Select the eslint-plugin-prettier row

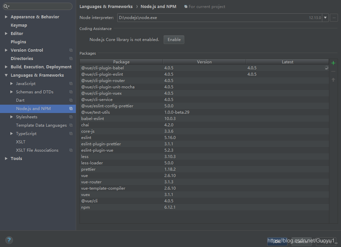204,144
